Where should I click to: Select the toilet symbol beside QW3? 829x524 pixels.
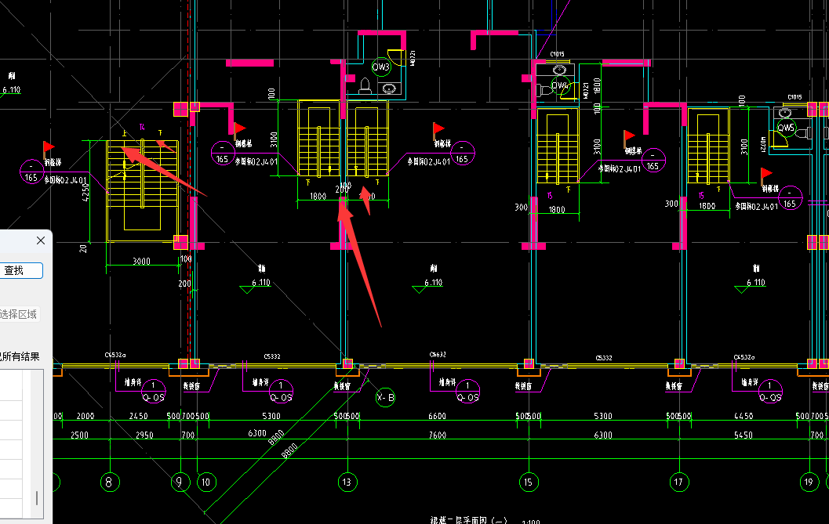tap(365, 86)
